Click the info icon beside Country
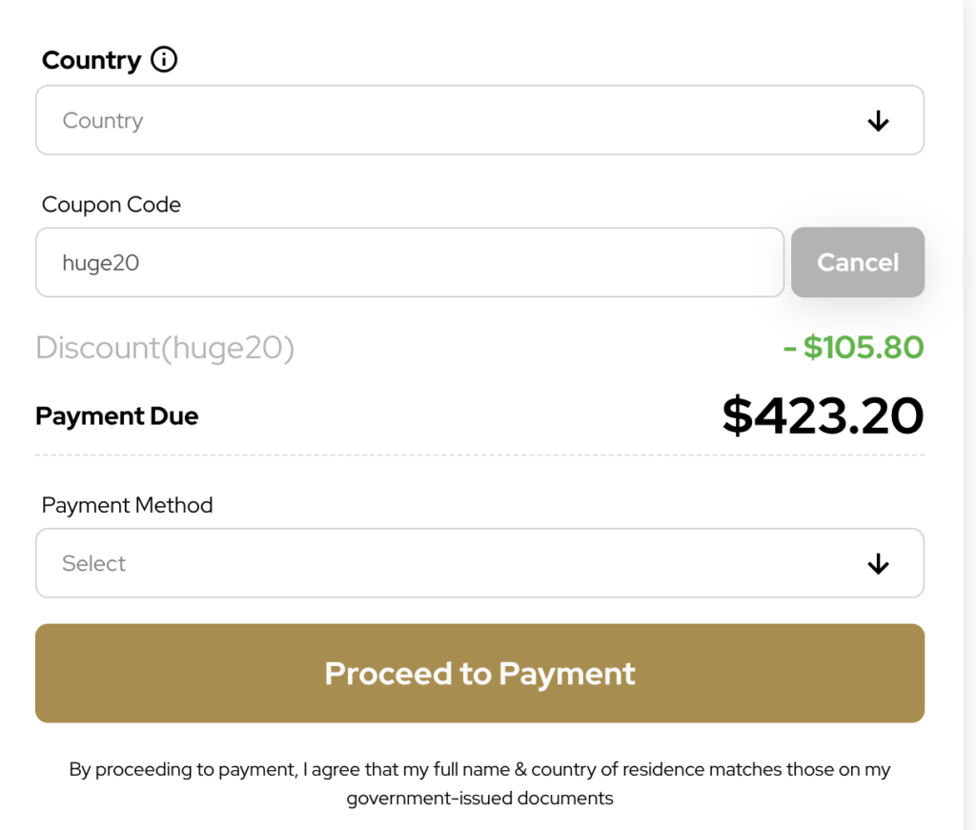Image resolution: width=976 pixels, height=830 pixels. coord(164,60)
